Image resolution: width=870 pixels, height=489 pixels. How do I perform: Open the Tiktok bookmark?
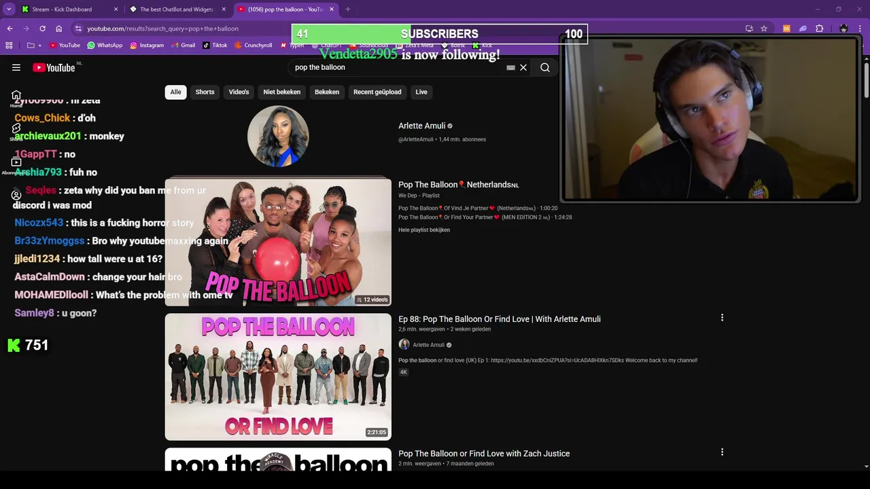click(215, 46)
